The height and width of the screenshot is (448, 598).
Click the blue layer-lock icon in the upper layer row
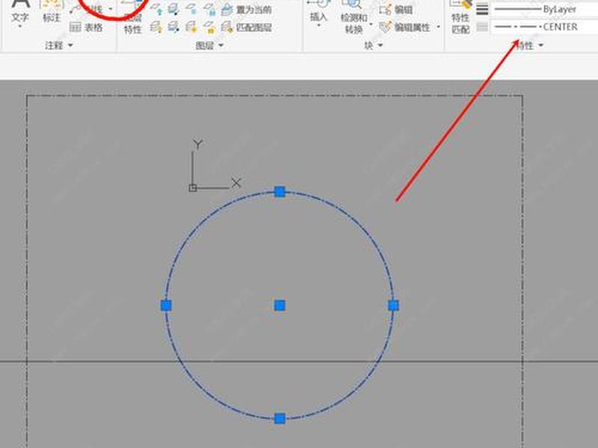coord(209,10)
